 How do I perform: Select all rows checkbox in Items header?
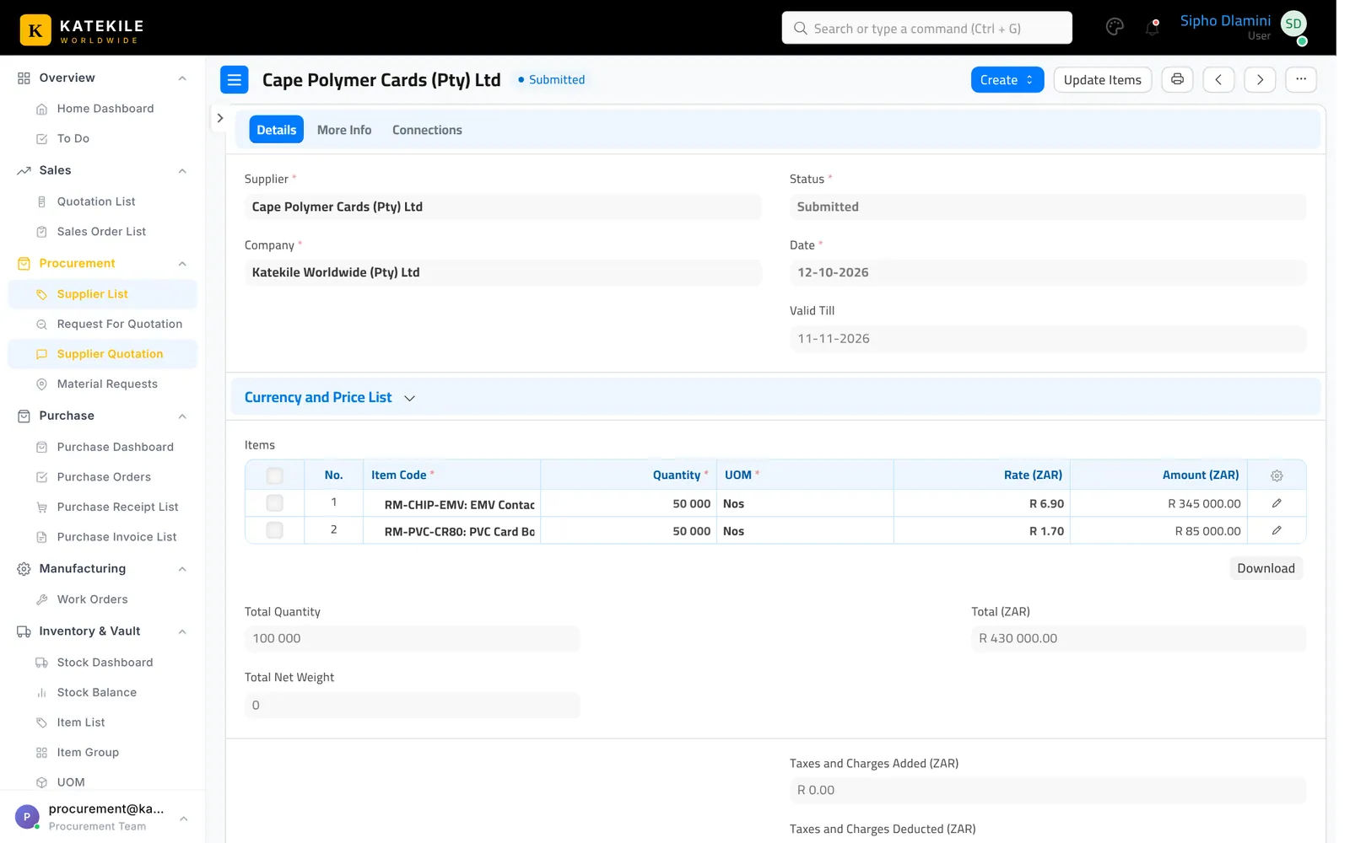274,475
